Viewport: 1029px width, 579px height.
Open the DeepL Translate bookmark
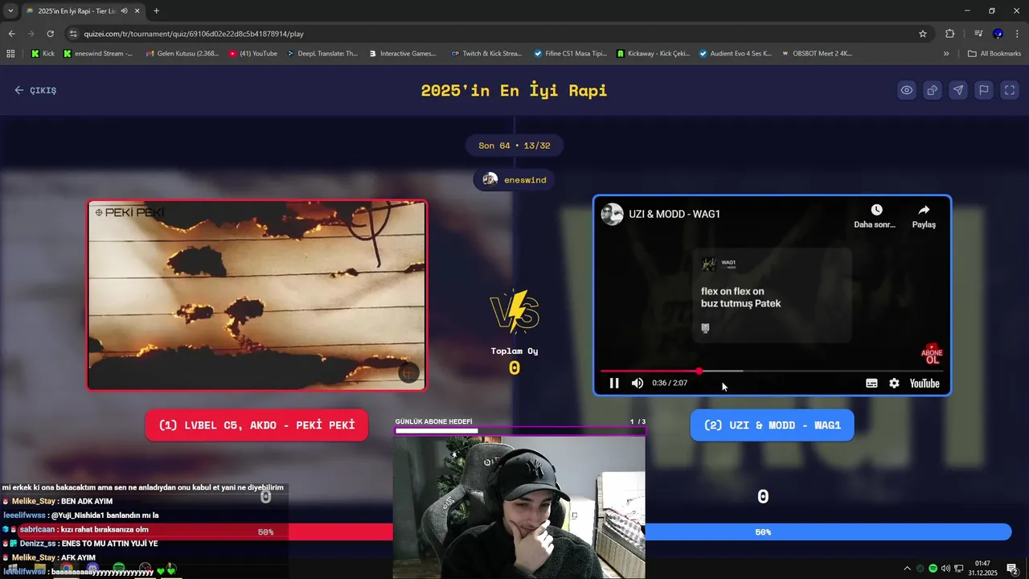[322, 54]
